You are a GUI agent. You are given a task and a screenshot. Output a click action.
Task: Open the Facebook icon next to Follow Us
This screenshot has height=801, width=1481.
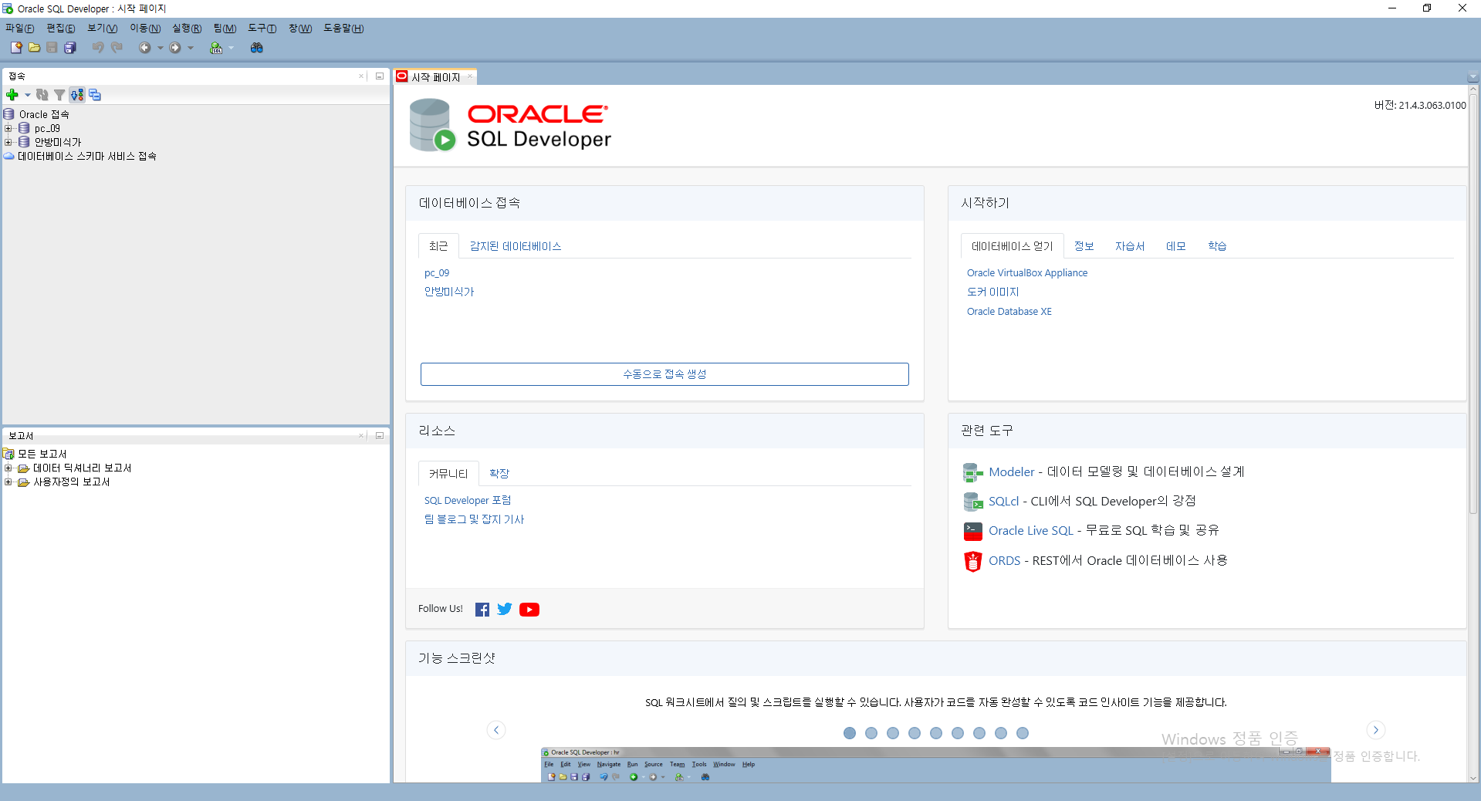pos(482,610)
